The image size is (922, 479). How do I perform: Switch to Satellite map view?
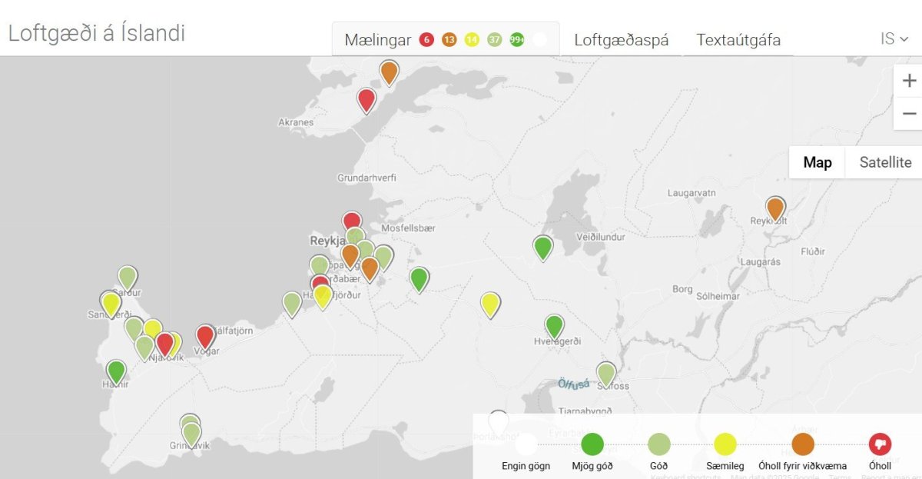coord(884,162)
